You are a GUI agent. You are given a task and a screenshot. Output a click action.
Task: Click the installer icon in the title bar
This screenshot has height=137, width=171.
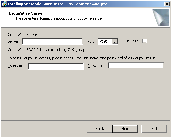tap(4, 4)
